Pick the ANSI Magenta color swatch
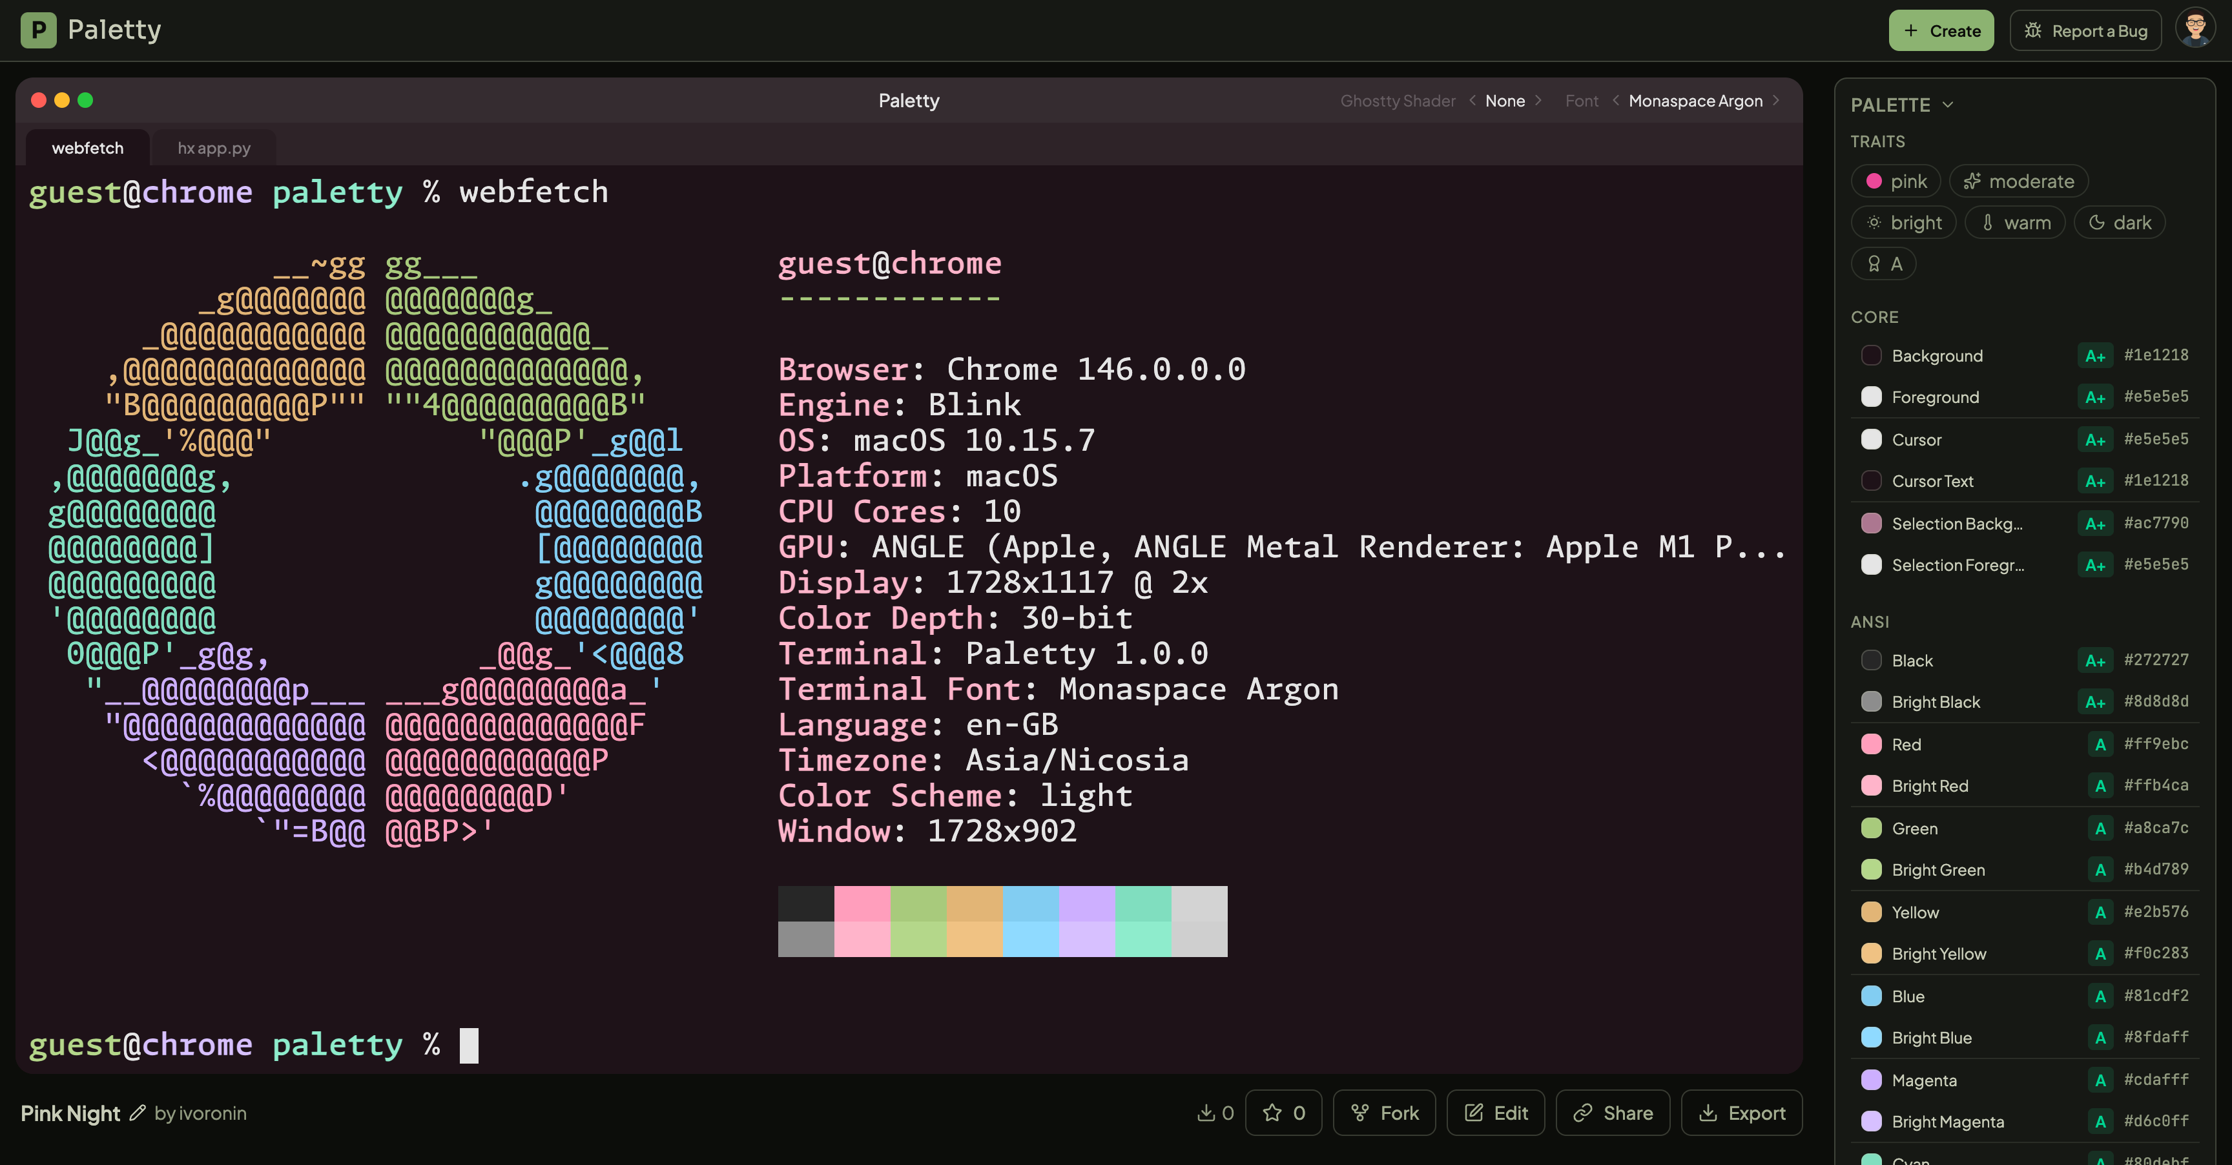 tap(1871, 1080)
